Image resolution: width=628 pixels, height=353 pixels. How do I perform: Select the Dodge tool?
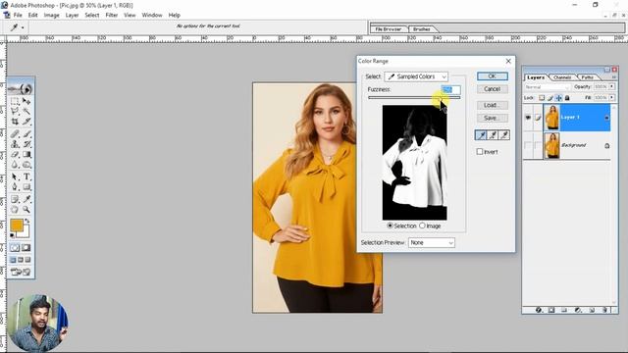[26, 165]
